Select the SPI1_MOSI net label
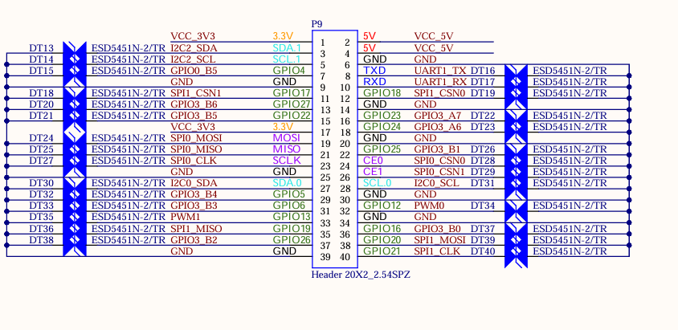The width and height of the screenshot is (678, 330). pos(439,240)
